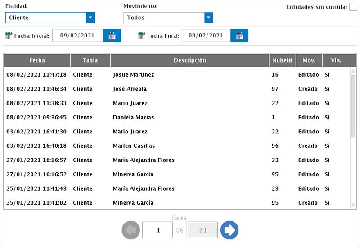Expand the Movimiento dropdown
The width and height of the screenshot is (360, 247).
pyautogui.click(x=208, y=18)
